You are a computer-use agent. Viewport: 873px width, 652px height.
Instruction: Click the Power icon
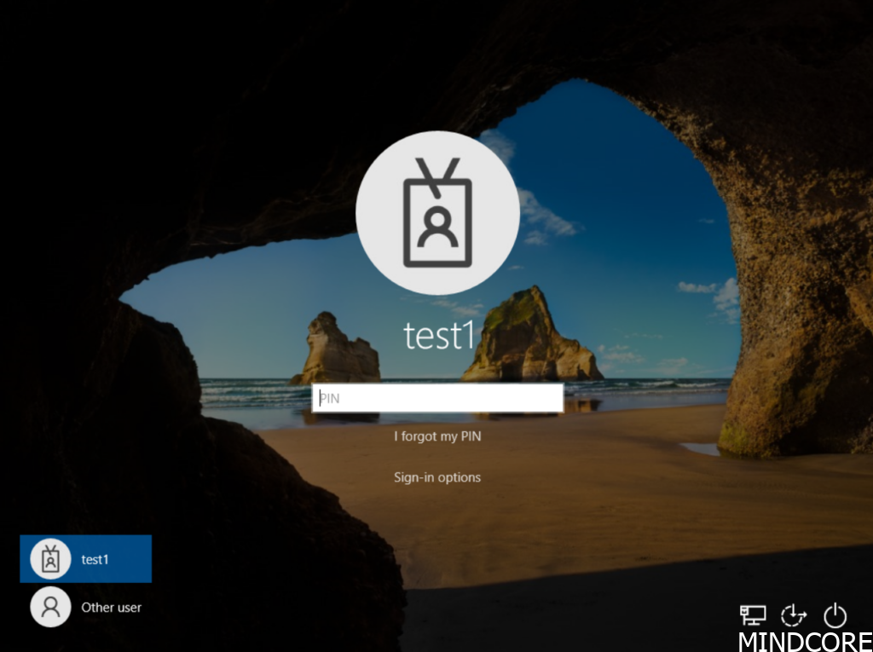tap(835, 614)
